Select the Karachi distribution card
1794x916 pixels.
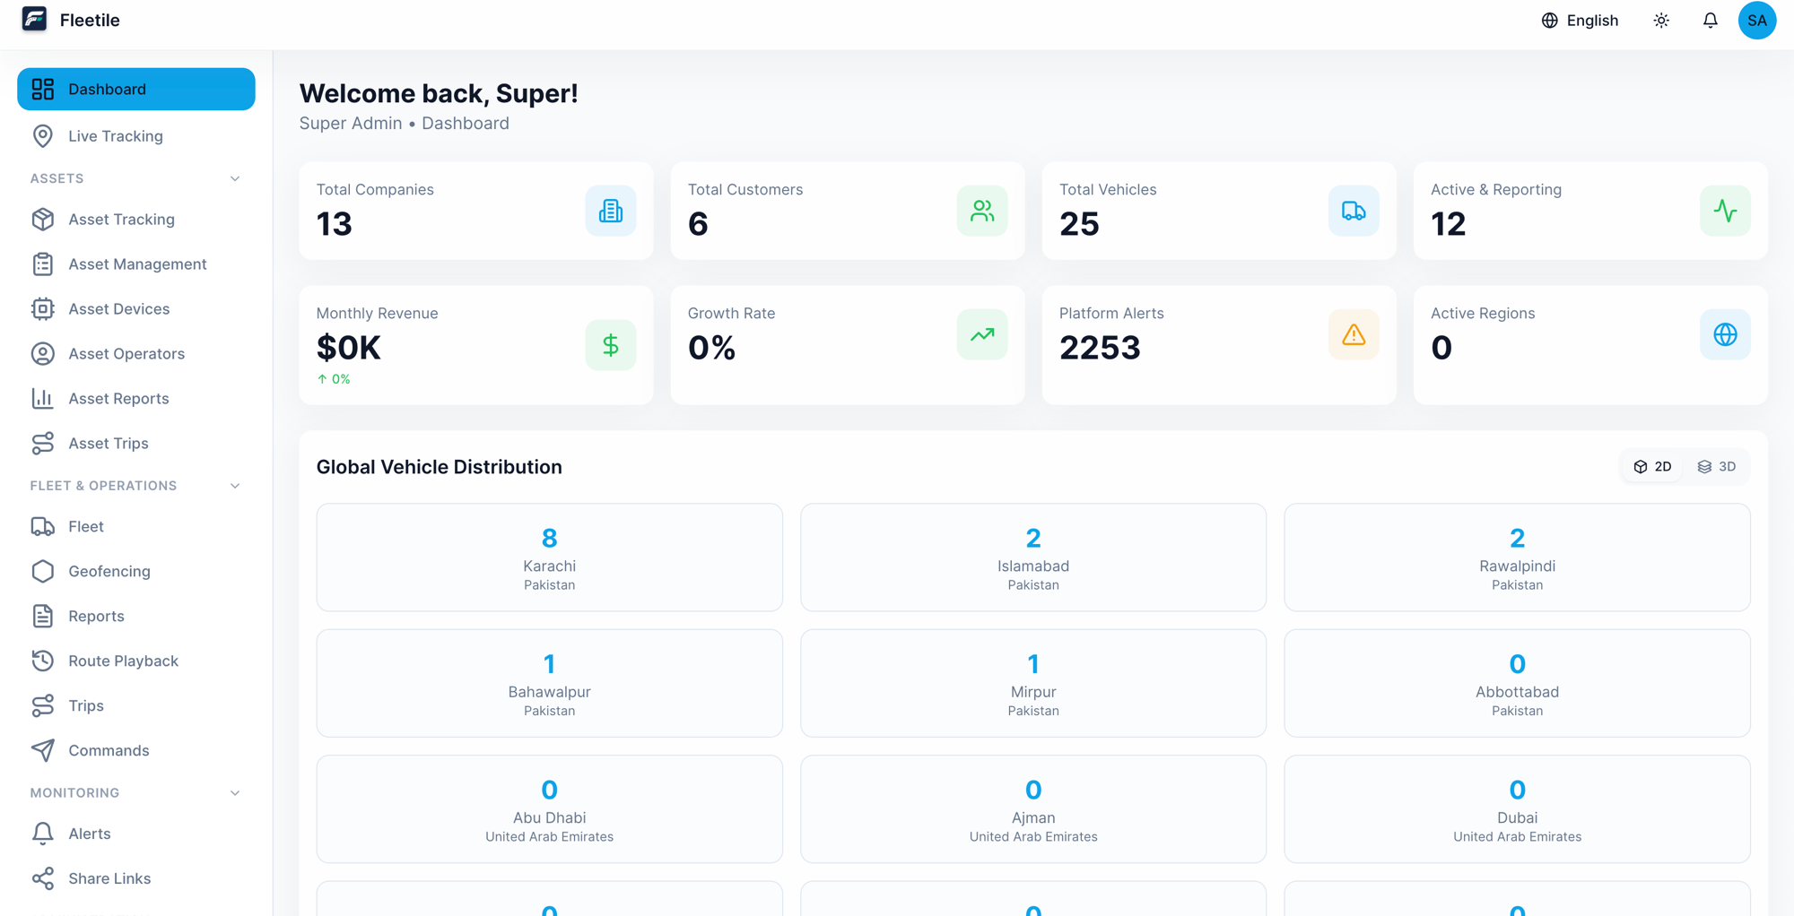point(549,557)
